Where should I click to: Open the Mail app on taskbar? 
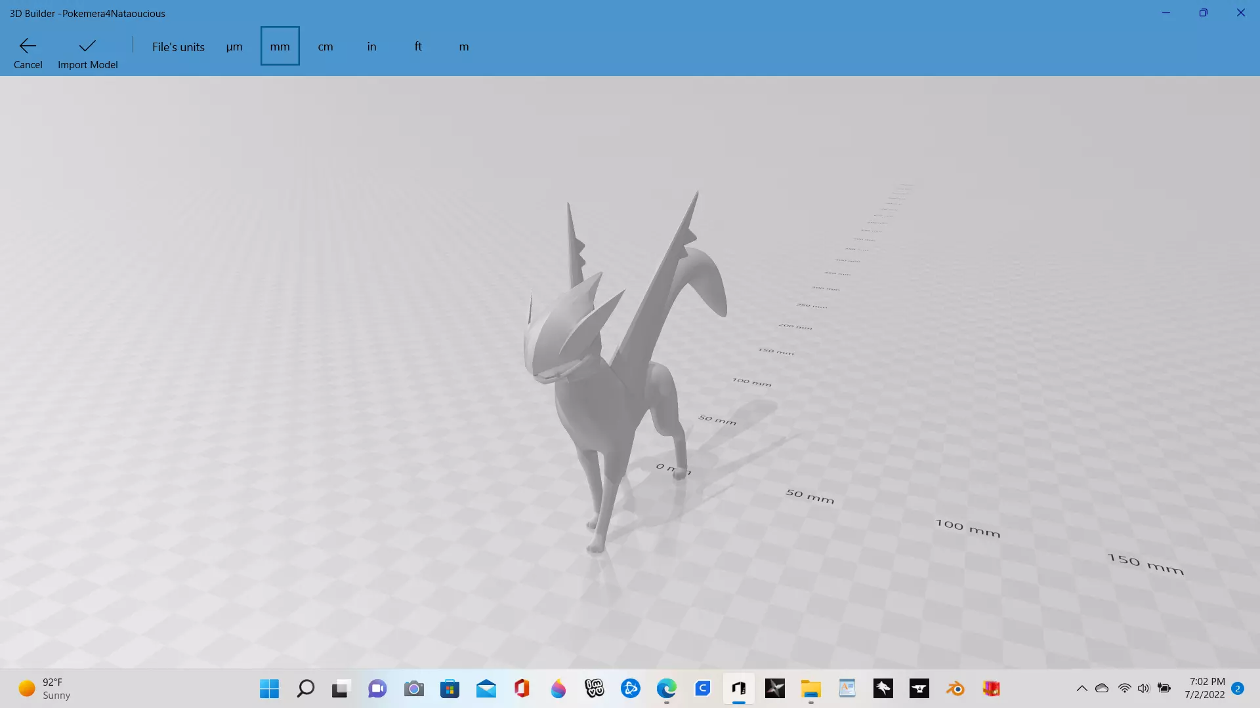(486, 689)
